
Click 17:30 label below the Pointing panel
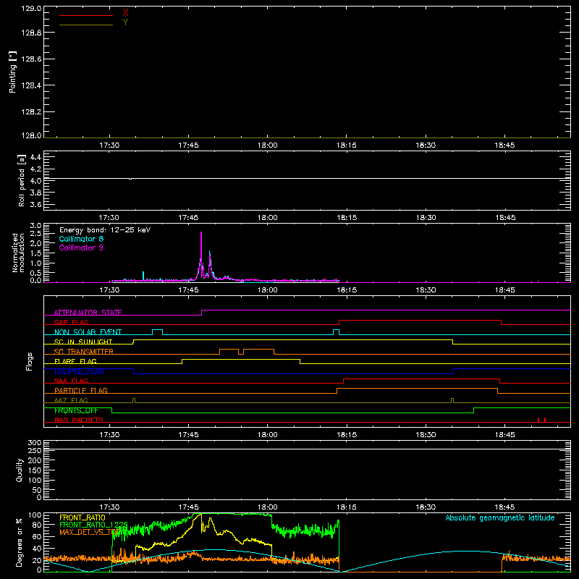(110, 145)
